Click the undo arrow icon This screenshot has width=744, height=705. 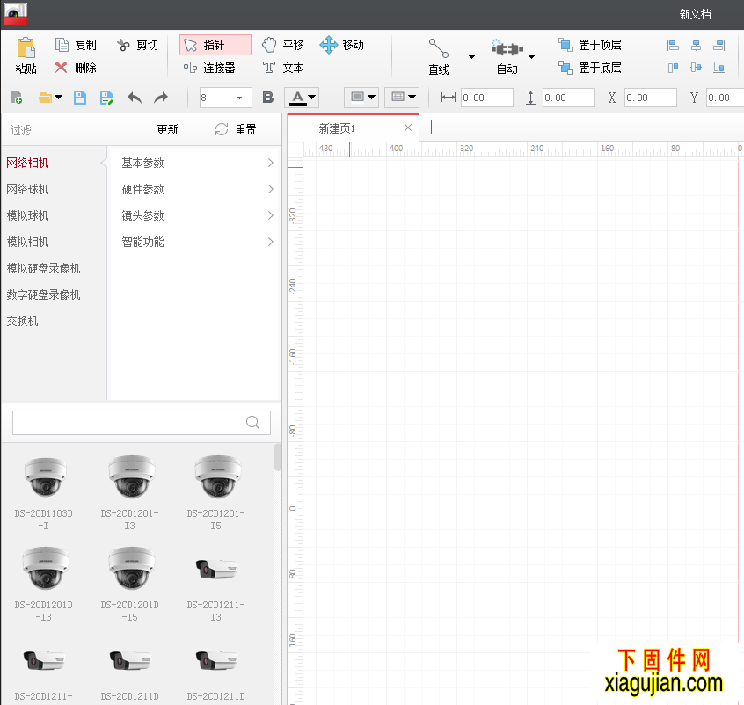pyautogui.click(x=135, y=98)
